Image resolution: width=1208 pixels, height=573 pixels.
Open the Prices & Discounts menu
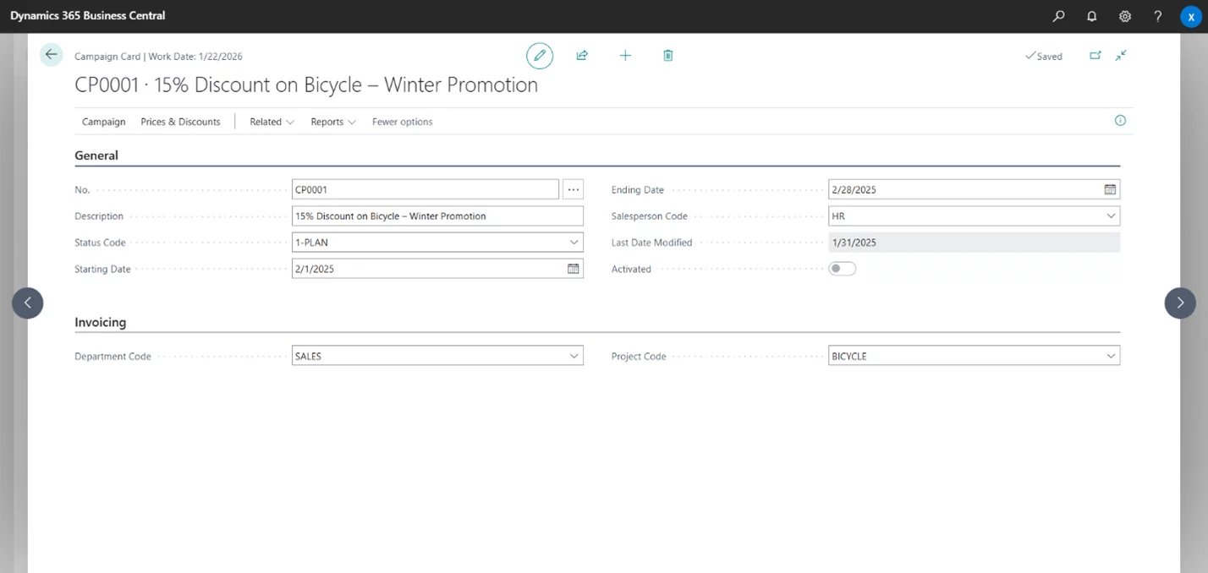(x=180, y=122)
